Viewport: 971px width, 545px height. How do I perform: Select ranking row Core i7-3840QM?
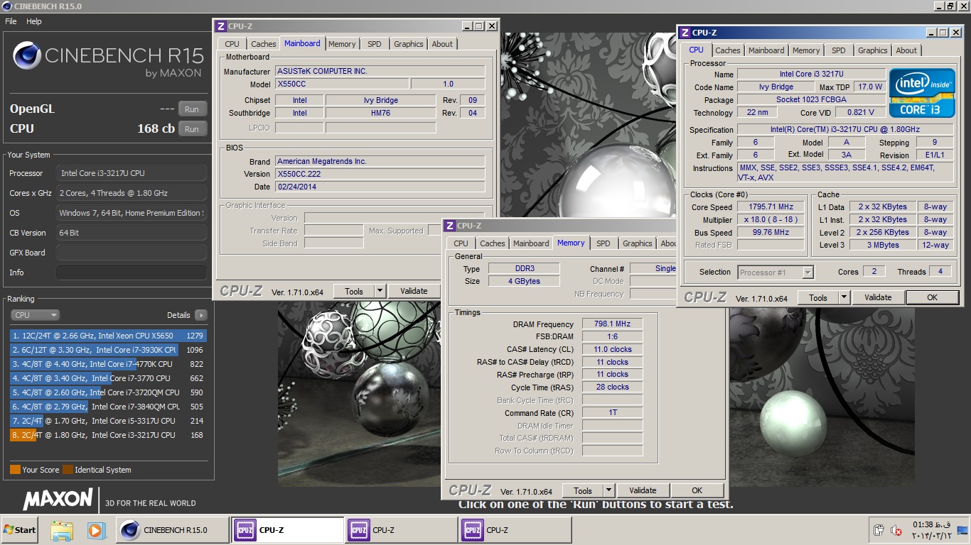[x=108, y=407]
